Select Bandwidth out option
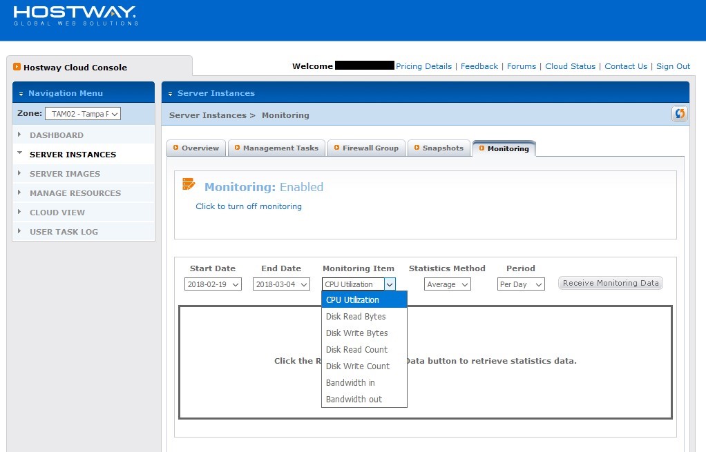 tap(364, 400)
